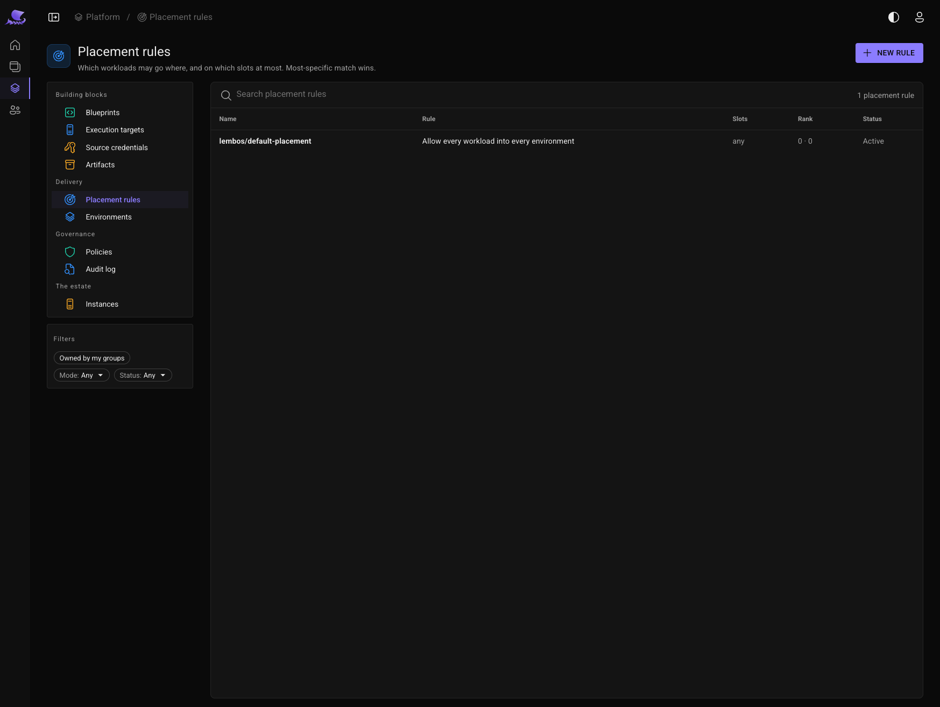Click the Rank column header
Screen dimensions: 940x707
coord(805,119)
